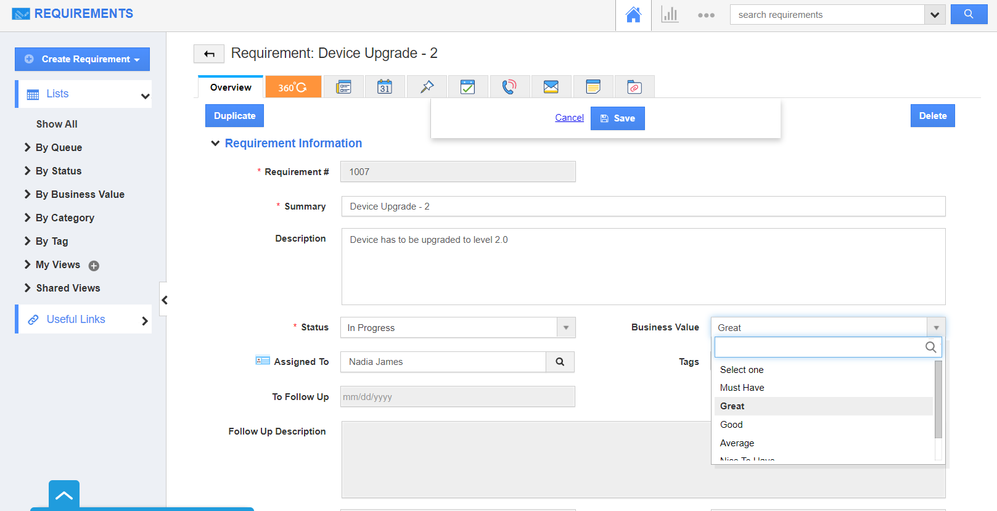The width and height of the screenshot is (997, 511).
Task: Open the documents paperclip folder tab
Action: point(634,87)
